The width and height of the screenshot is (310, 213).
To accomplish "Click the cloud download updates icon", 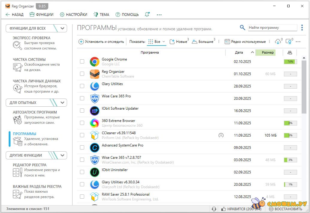I will pos(278,42).
